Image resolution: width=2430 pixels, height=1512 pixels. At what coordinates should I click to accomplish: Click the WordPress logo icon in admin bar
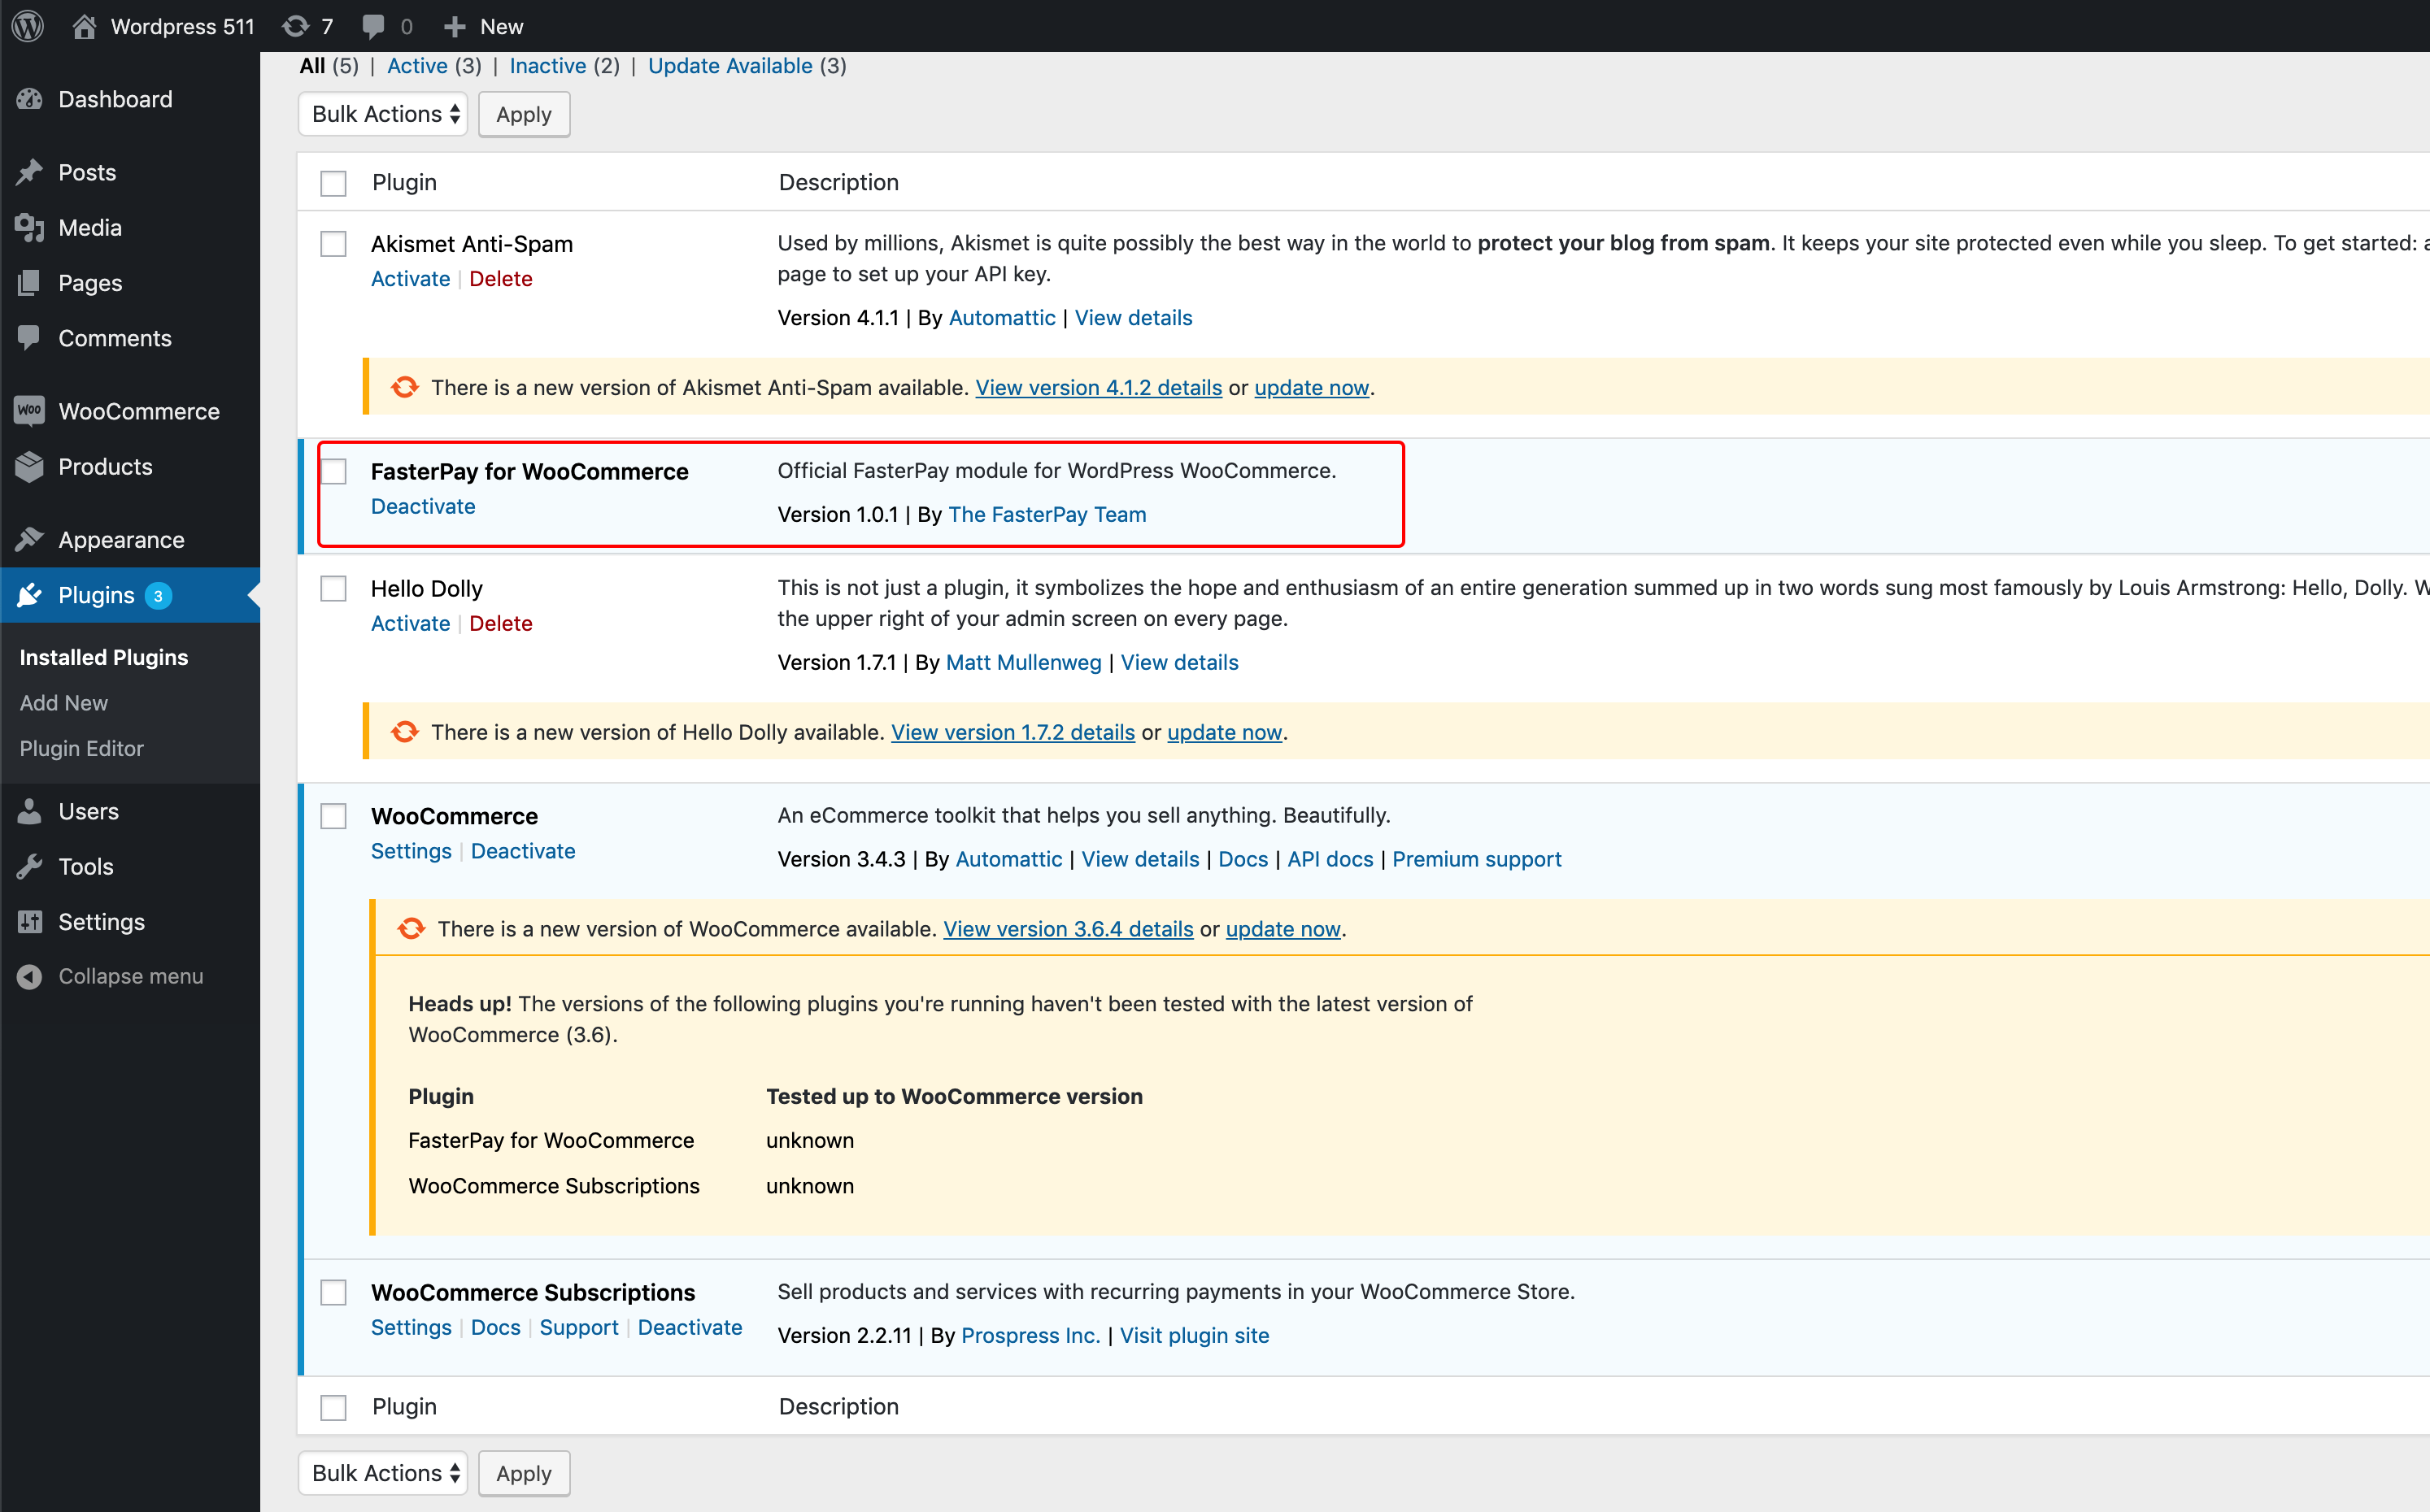28,26
